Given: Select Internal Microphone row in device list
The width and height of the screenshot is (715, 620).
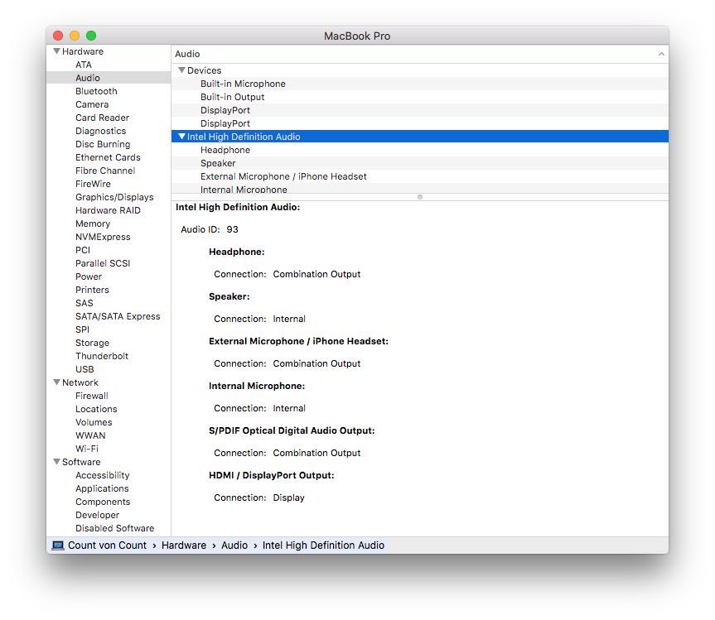Looking at the screenshot, I should click(x=420, y=188).
